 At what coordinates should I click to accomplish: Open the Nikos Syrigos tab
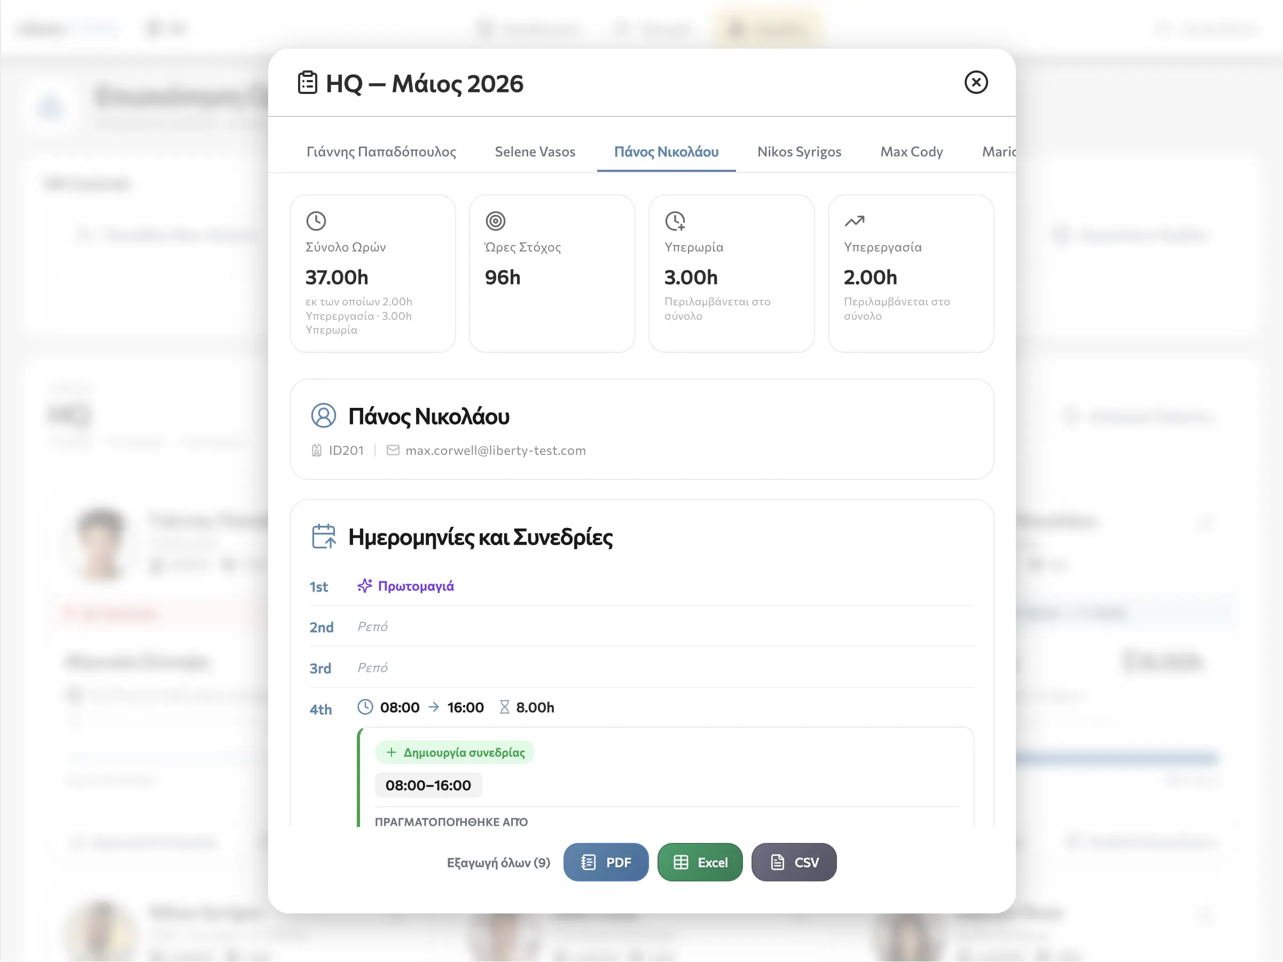[x=799, y=152]
